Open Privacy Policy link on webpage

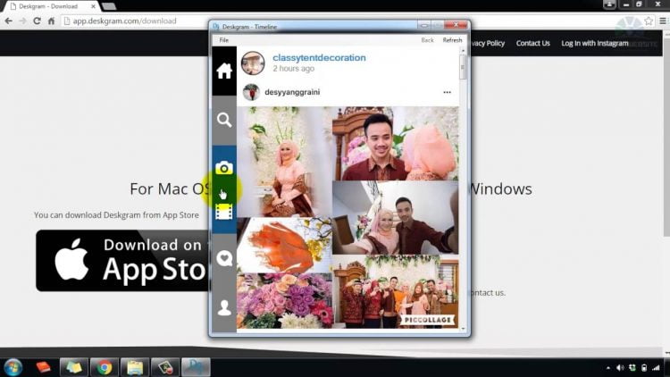coord(488,43)
